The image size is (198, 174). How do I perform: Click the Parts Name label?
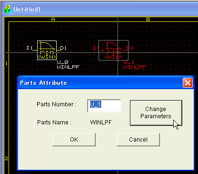[54, 123]
